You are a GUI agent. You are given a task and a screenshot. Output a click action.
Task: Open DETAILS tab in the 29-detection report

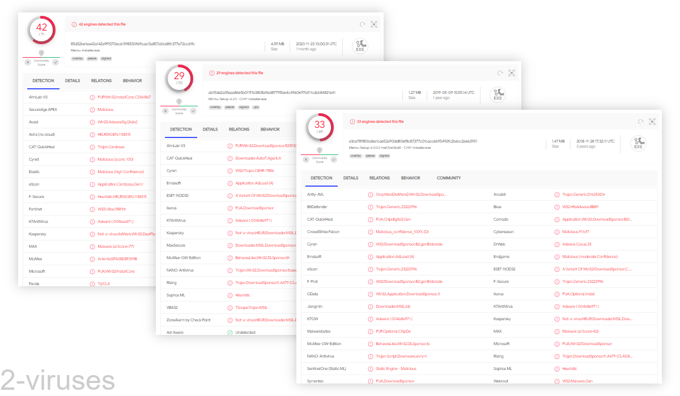(210, 130)
